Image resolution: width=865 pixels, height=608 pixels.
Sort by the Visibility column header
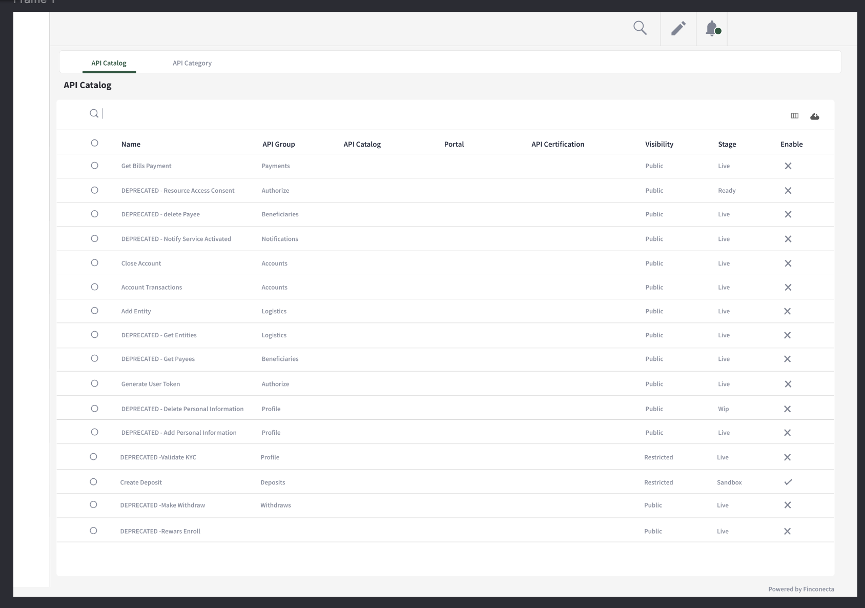(x=659, y=144)
